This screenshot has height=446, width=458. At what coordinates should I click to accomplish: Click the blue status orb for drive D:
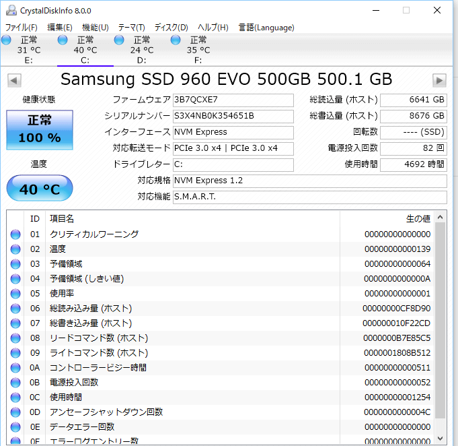point(119,40)
